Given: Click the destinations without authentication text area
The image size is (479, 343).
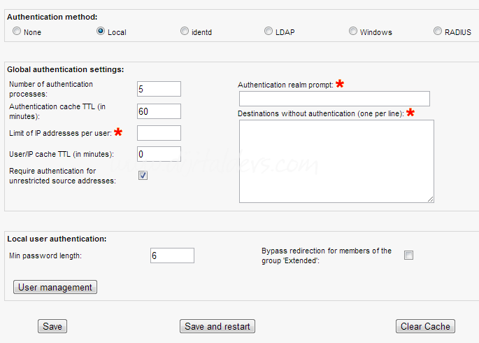Looking at the screenshot, I should [336, 161].
